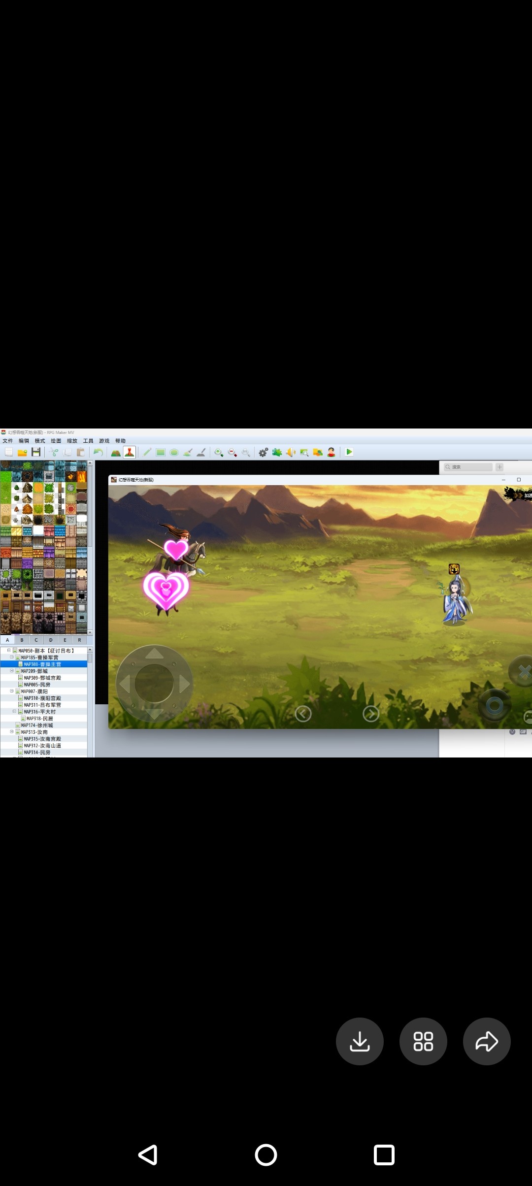The image size is (532, 1186).
Task: Open the Plugin Manager puzzle icon
Action: pos(277,452)
